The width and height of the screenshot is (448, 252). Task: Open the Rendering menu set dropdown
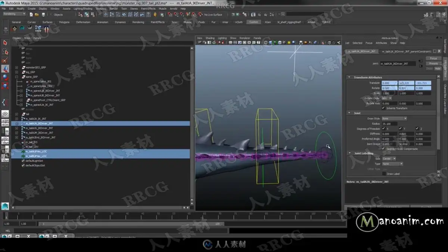coord(14,14)
